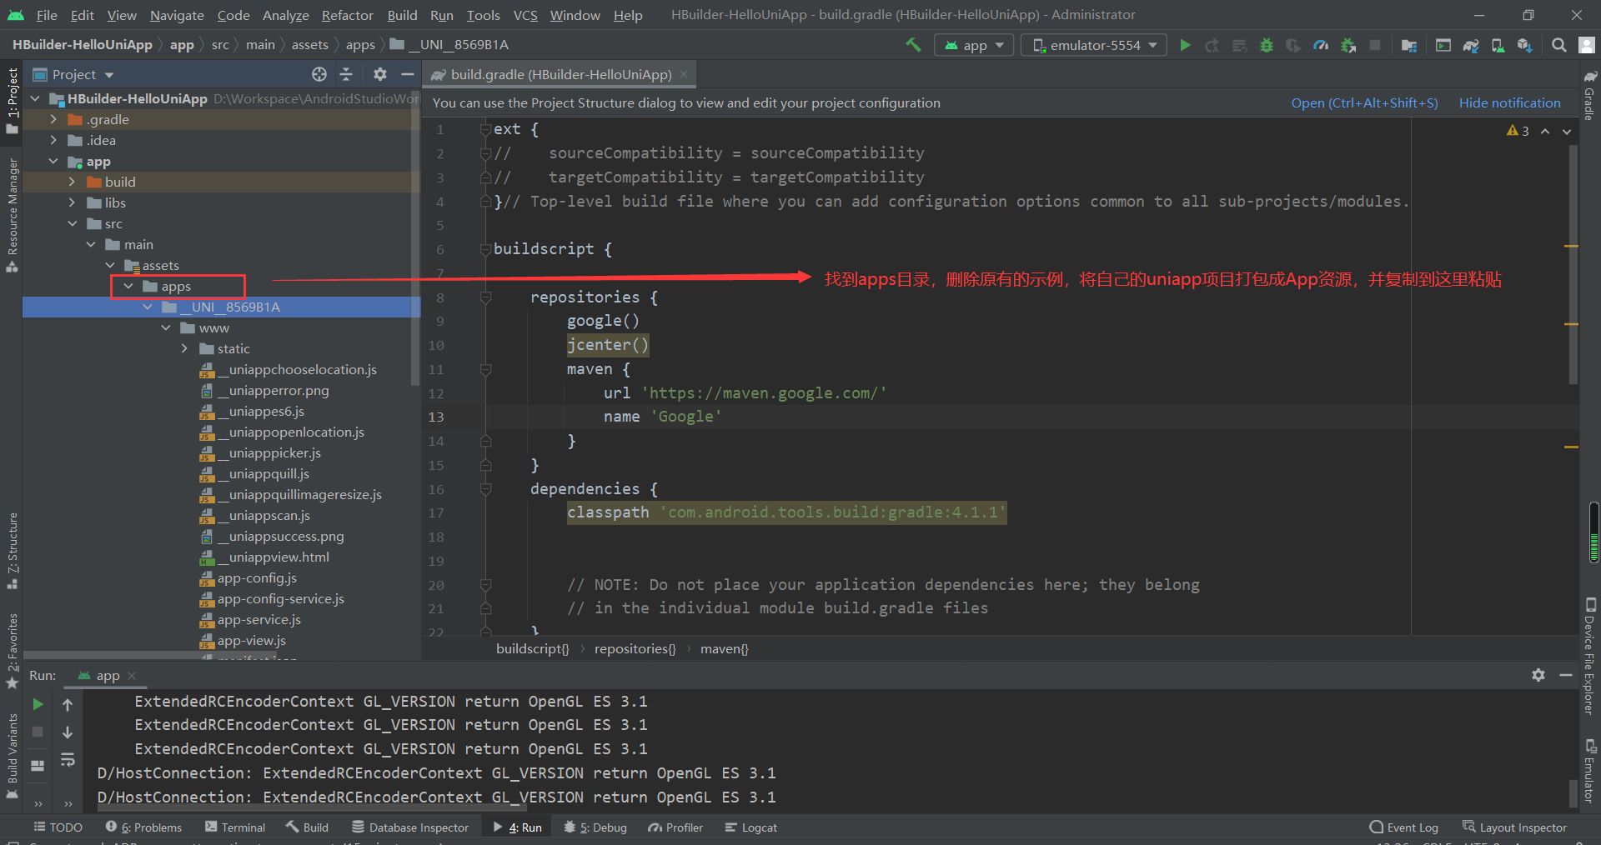Sync project with Gradle files (elephant icon)
This screenshot has width=1601, height=845.
[1470, 45]
